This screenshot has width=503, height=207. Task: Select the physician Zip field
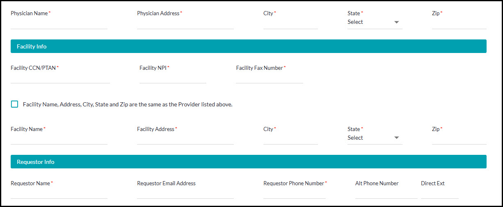coord(459,23)
